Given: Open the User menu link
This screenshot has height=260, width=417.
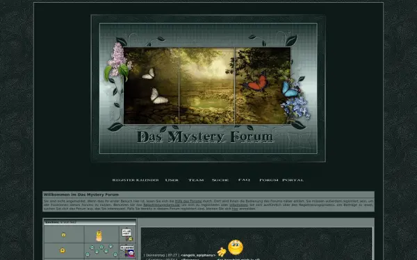Looking at the screenshot, I should pyautogui.click(x=172, y=180).
